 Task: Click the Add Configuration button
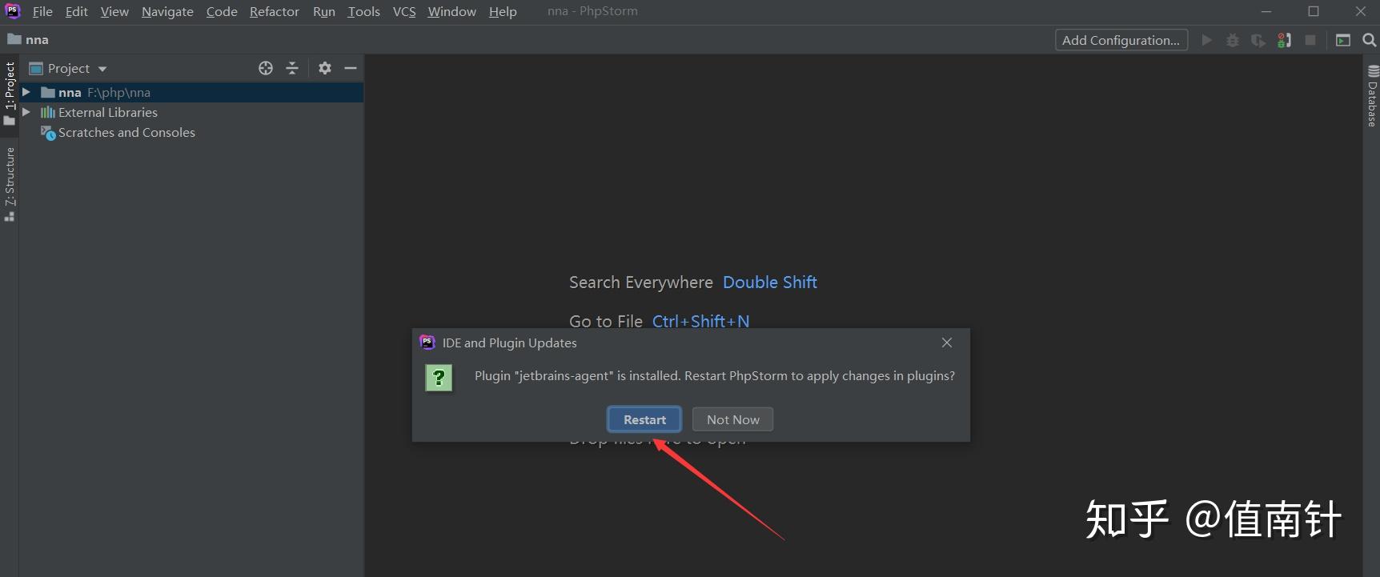pos(1121,40)
